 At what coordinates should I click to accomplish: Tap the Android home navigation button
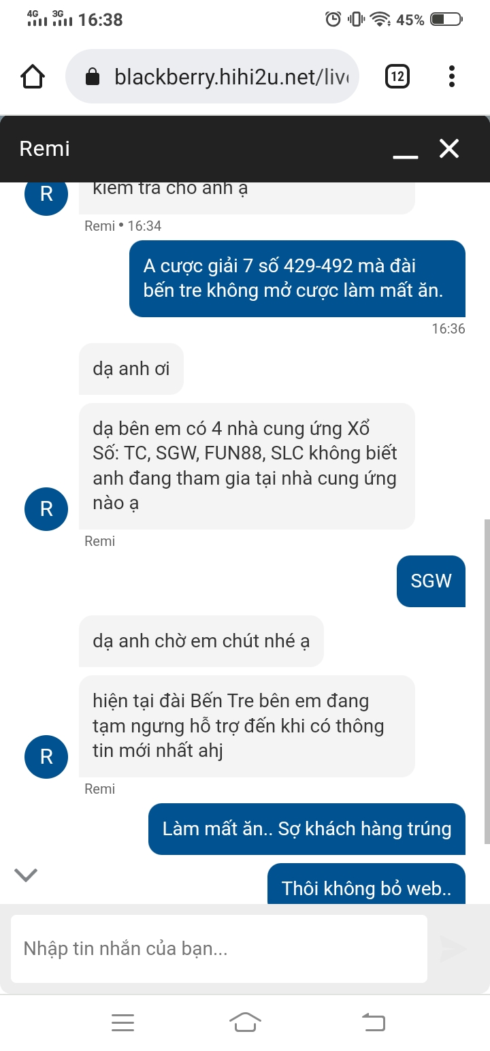point(246,1022)
